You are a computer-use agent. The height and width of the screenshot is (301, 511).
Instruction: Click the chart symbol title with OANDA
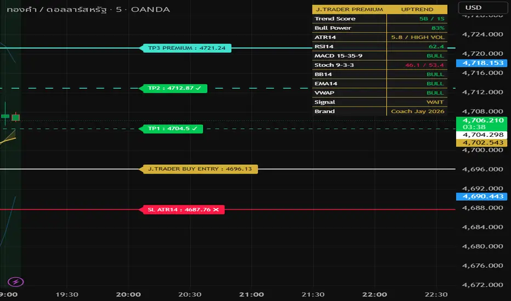(x=88, y=9)
